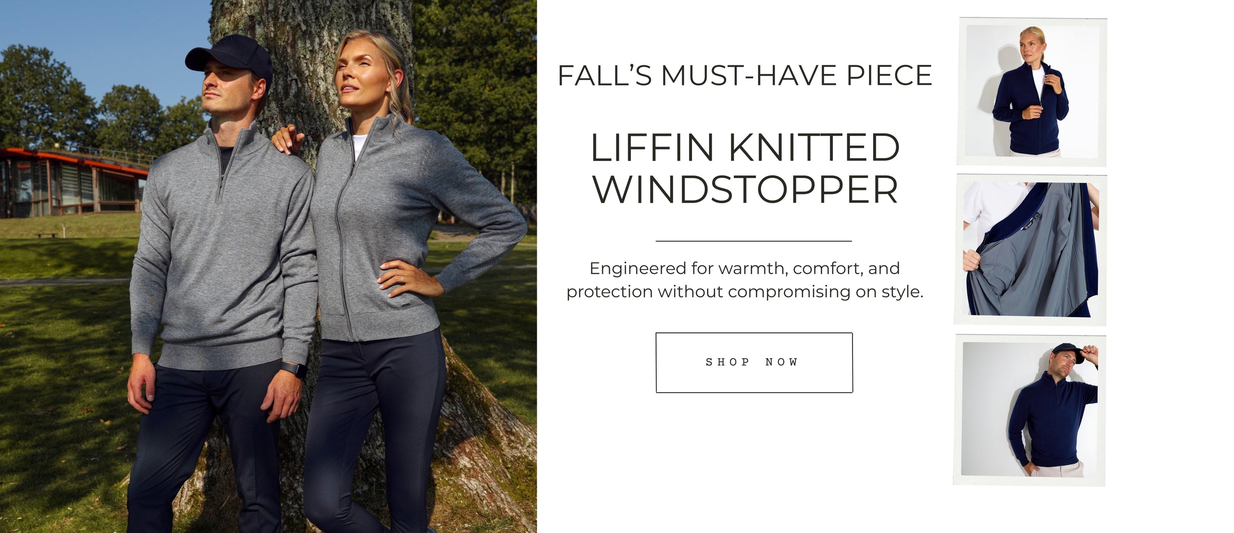Click the 'Engineered for warmth' description text

point(745,280)
